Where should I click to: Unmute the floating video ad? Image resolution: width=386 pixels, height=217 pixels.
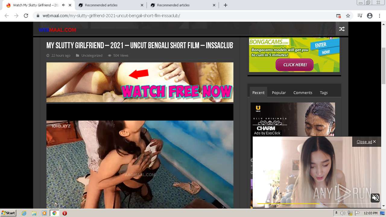click(x=375, y=198)
